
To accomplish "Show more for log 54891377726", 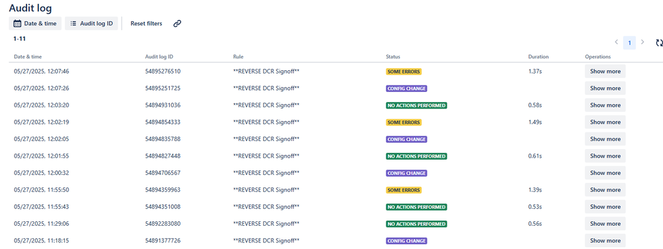I will (605, 240).
